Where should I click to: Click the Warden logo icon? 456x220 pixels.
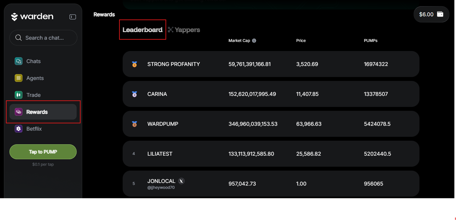(14, 17)
